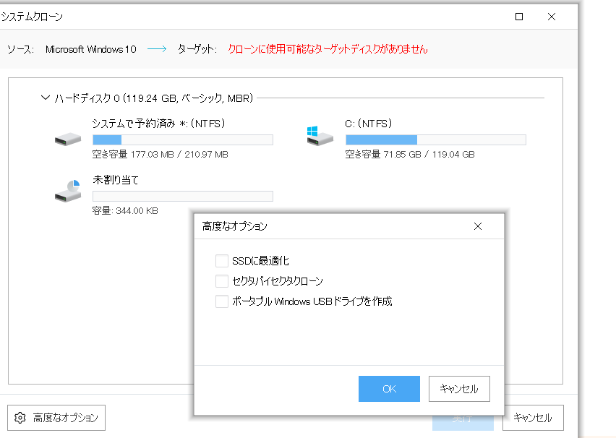Click the 未割り当て capacity bar
This screenshot has height=438, width=616.
[183, 196]
